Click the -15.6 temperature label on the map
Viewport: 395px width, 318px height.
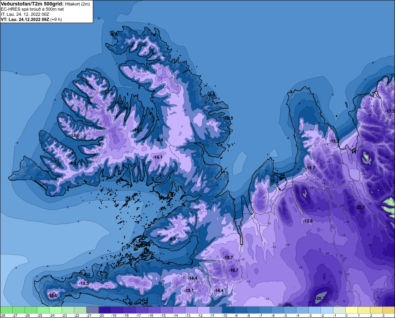[53, 295]
